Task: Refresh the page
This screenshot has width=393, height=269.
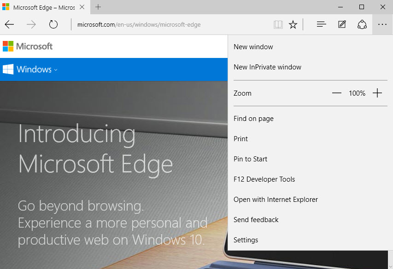Action: [x=53, y=24]
